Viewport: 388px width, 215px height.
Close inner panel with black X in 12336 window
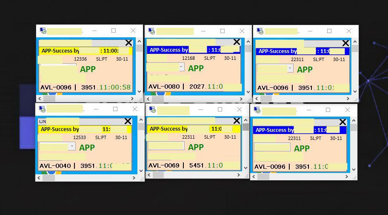[128, 43]
